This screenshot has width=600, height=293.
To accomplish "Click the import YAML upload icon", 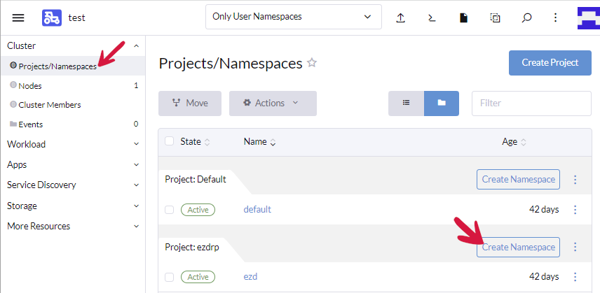I will coord(401,17).
